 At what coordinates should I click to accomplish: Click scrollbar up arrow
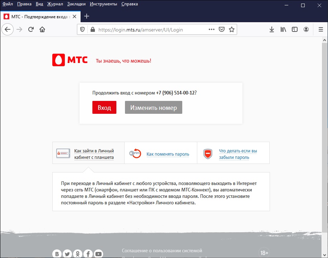(324, 40)
